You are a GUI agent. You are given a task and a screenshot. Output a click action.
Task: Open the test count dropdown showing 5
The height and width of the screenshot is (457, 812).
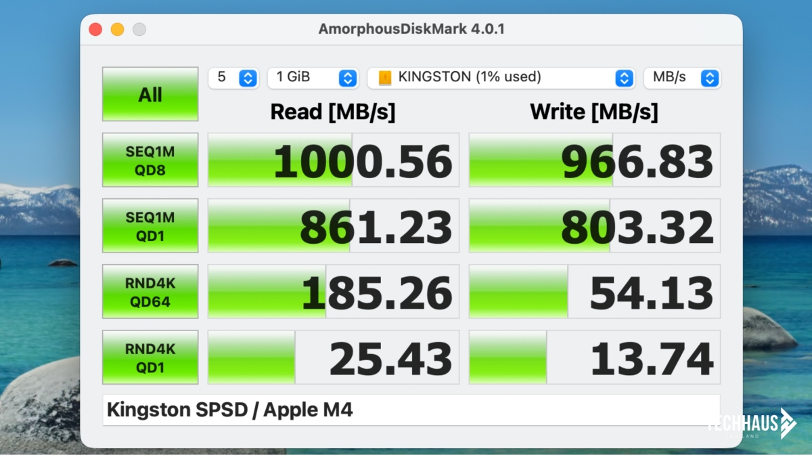[233, 78]
